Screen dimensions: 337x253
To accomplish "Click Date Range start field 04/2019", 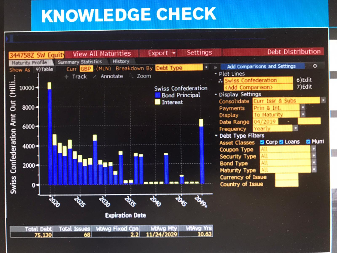I will point(266,122).
